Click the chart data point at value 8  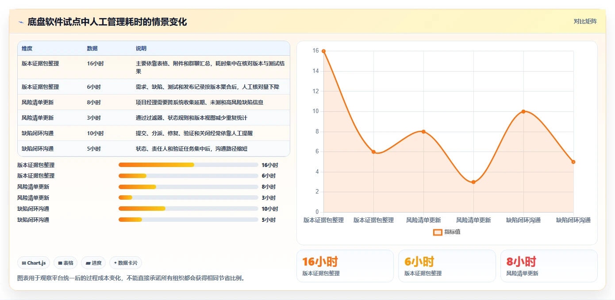(x=423, y=132)
